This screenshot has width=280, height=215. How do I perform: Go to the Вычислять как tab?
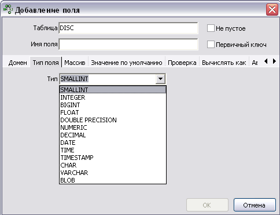pyautogui.click(x=224, y=63)
